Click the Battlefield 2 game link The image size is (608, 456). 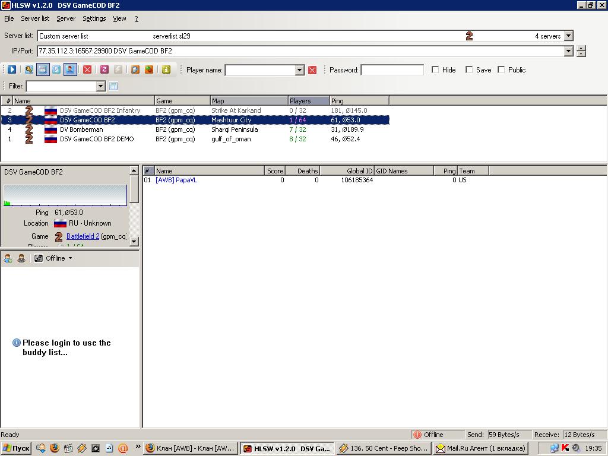click(x=83, y=236)
